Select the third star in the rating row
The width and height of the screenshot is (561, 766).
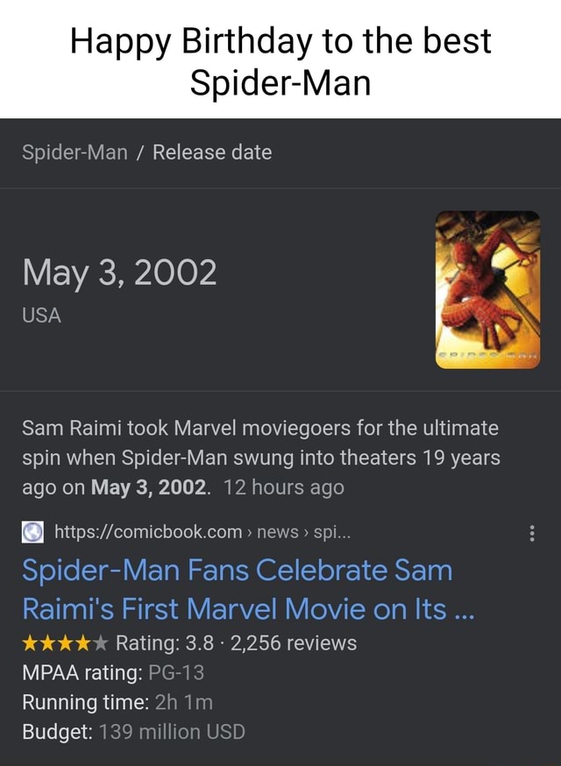67,642
